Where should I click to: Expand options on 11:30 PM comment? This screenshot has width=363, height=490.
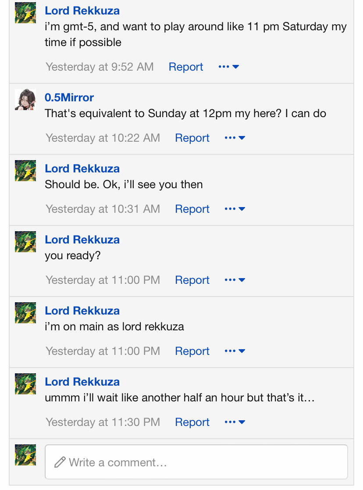(235, 422)
